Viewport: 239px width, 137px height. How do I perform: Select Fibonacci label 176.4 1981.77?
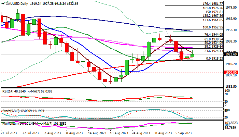pyautogui.click(x=213, y=4)
